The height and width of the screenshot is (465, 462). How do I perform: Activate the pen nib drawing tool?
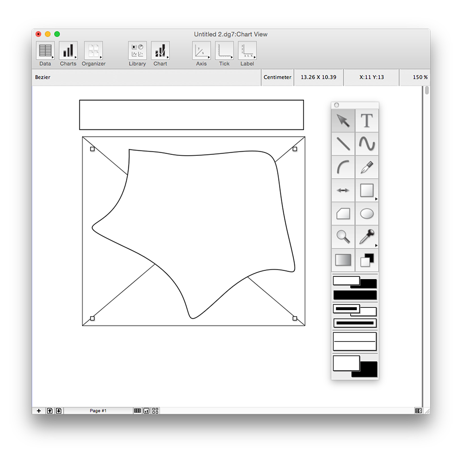(x=367, y=167)
